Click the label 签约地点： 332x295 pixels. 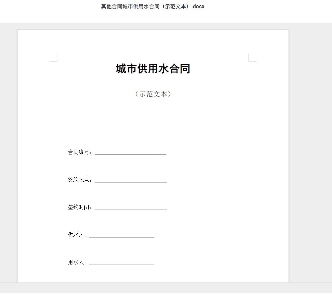[80, 180]
